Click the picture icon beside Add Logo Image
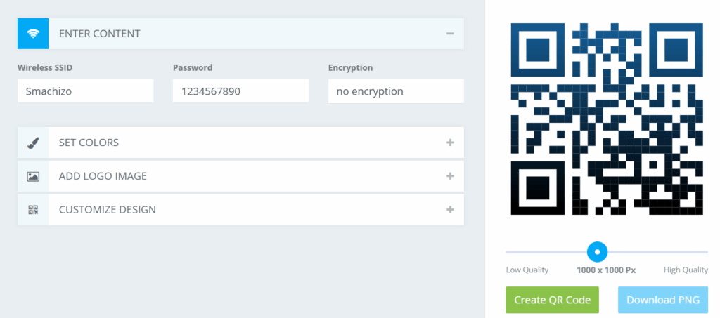The width and height of the screenshot is (720, 318). click(x=33, y=176)
